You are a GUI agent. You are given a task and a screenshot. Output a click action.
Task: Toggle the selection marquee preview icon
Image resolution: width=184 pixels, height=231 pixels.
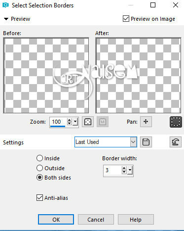coord(176,122)
